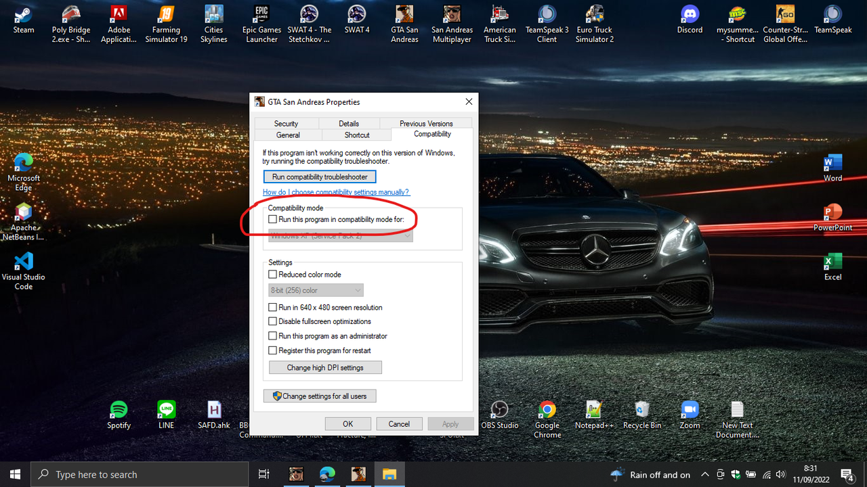This screenshot has width=867, height=487.
Task: Click the Discord desktop icon
Action: pos(690,20)
